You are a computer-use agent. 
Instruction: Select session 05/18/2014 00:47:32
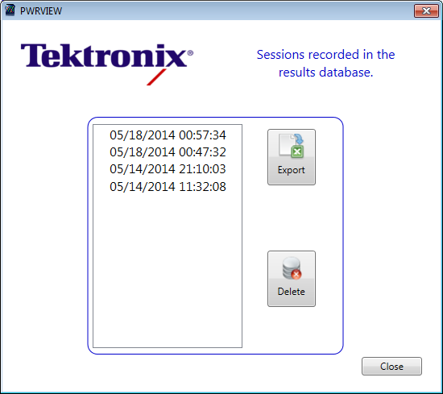tap(168, 152)
